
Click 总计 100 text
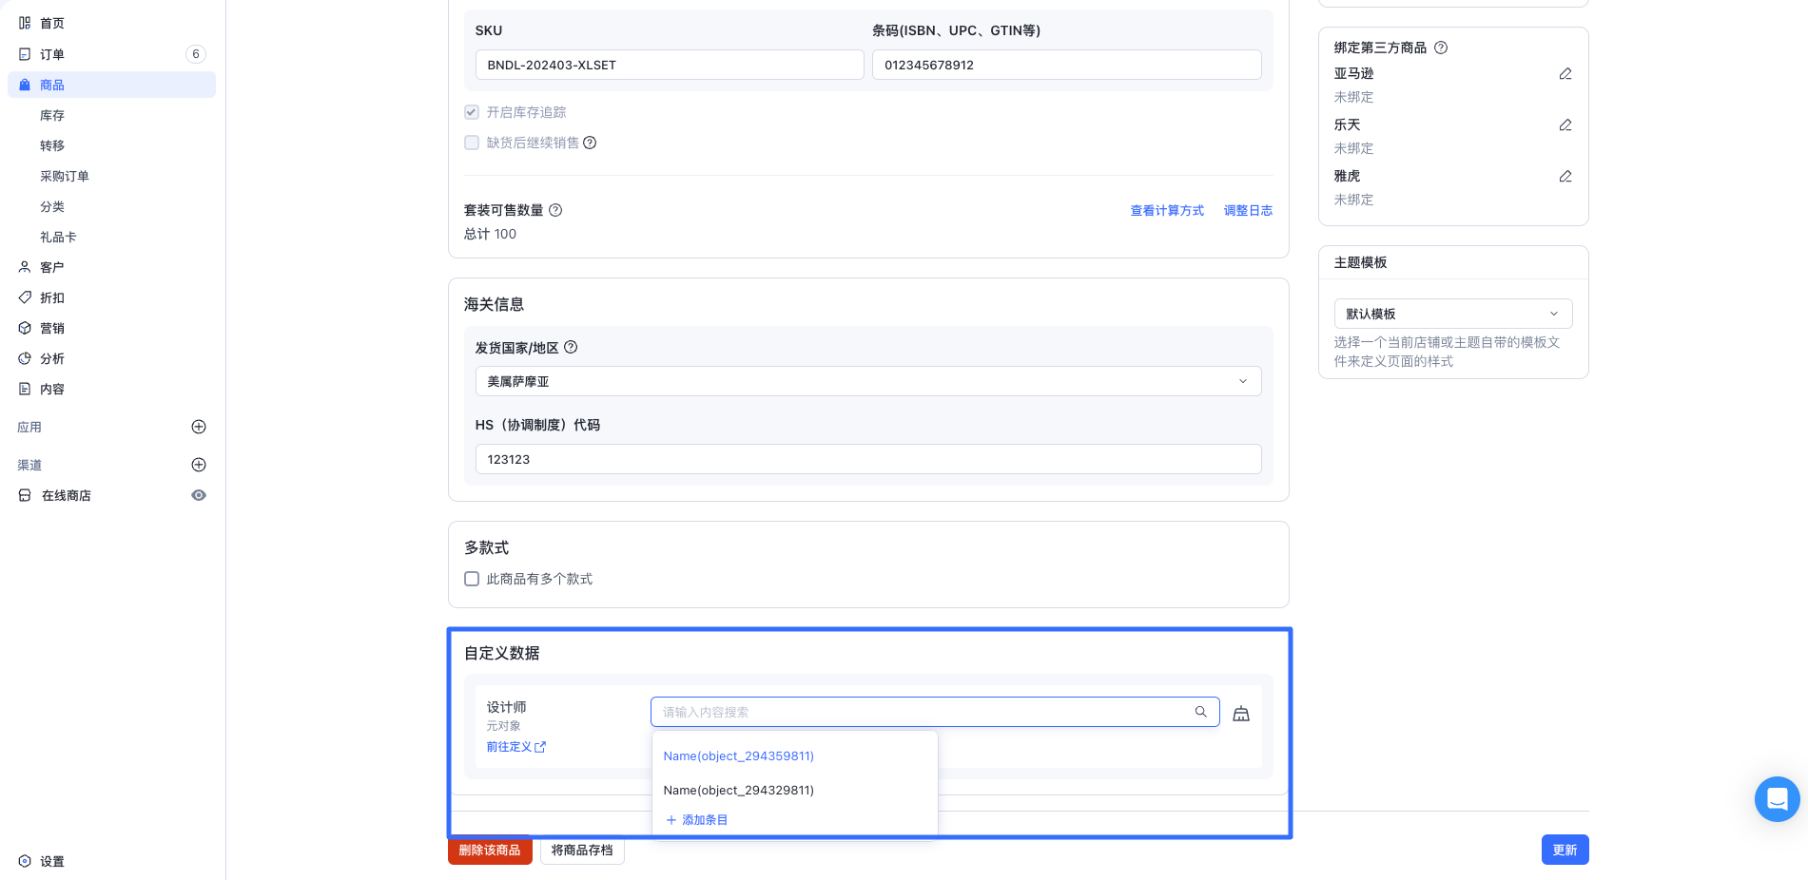click(x=490, y=234)
